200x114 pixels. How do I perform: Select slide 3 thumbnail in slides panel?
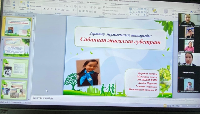click(15, 68)
